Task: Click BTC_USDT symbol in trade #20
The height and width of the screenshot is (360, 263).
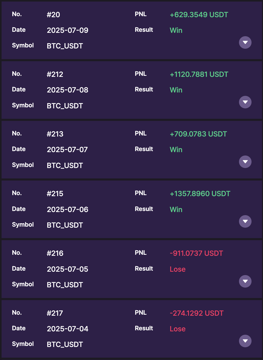Action: coord(65,46)
